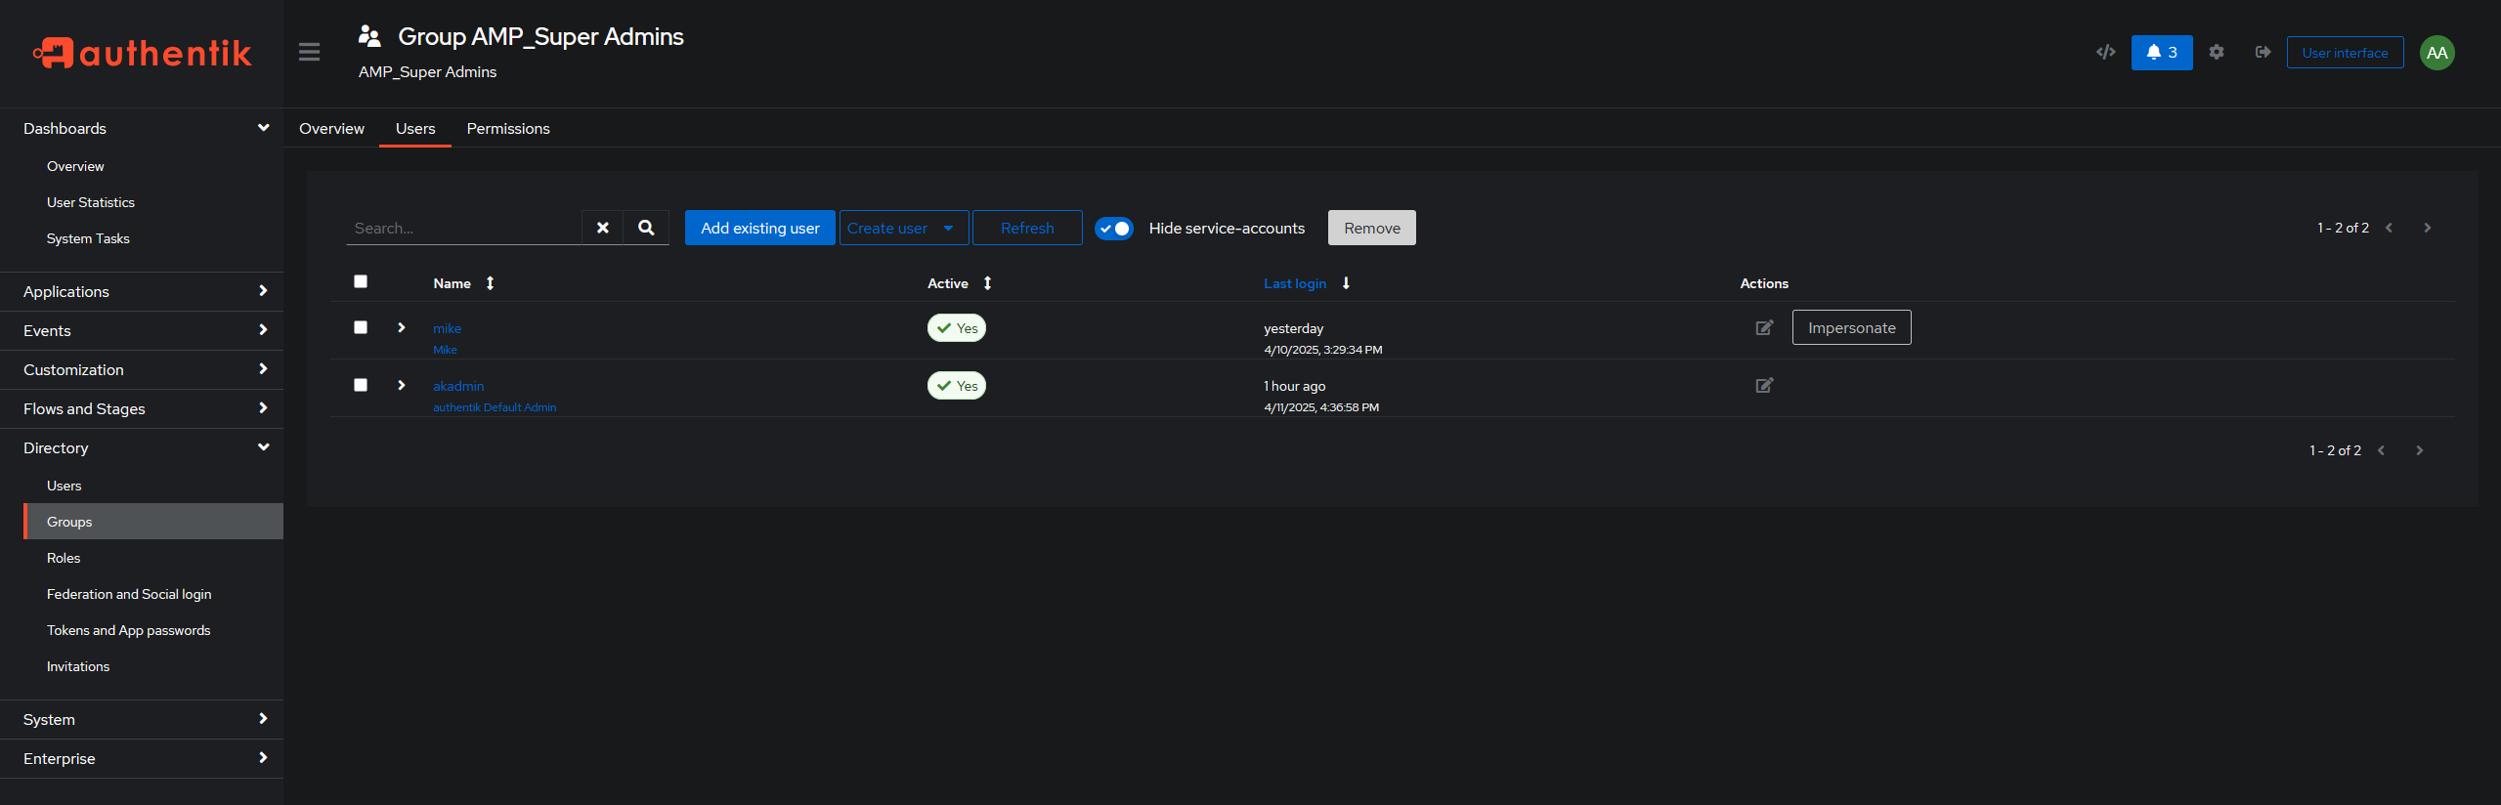Click Impersonate for user mike

(x=1850, y=328)
